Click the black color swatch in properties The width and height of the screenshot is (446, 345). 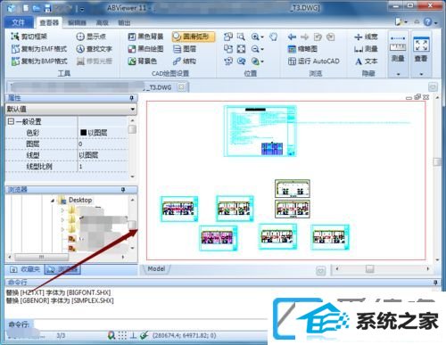(84, 133)
